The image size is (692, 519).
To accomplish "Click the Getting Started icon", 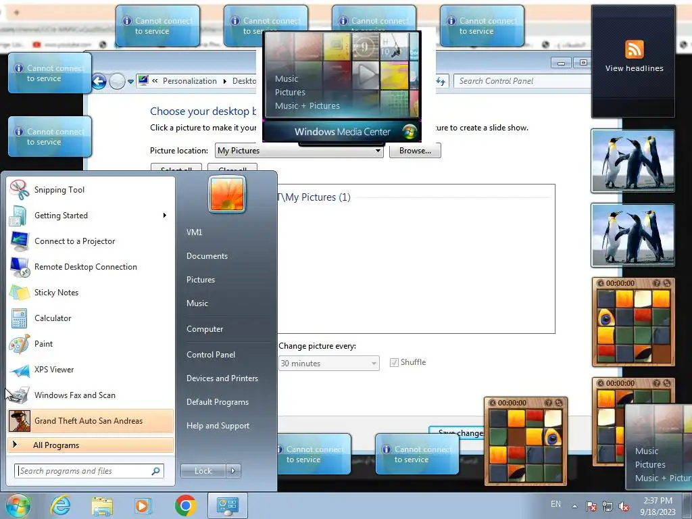I will (x=19, y=216).
